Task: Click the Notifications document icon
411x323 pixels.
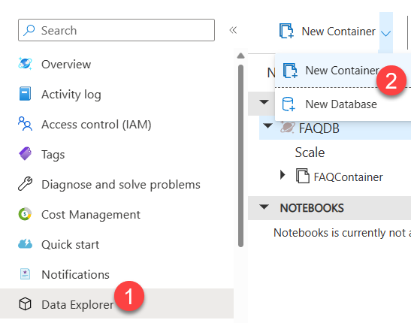Action: point(25,274)
